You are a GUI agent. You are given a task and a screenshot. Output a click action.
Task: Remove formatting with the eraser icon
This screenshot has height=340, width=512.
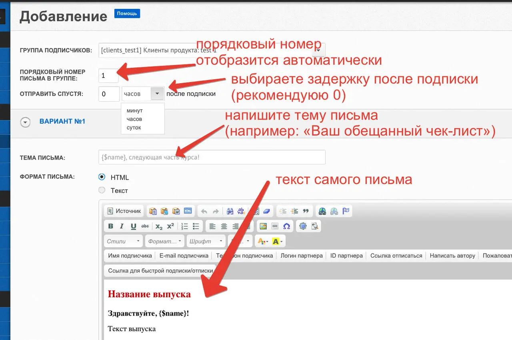tap(267, 211)
